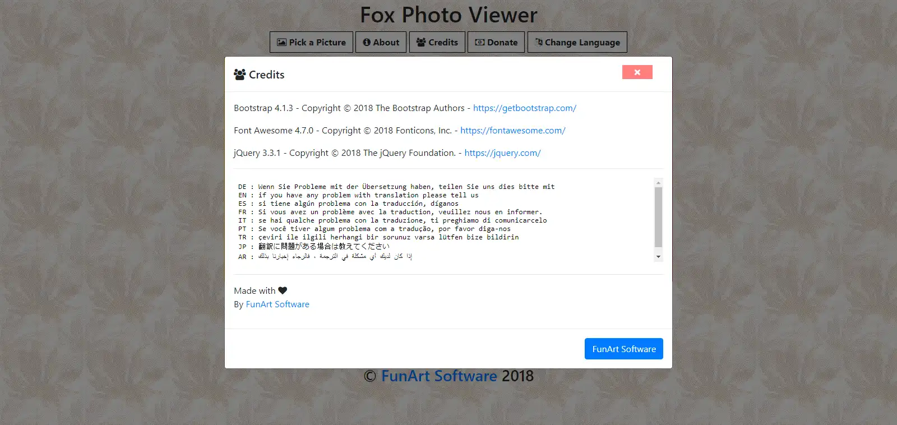Screen dimensions: 897x425
Task: Select the DE German translation line
Action: tap(396, 187)
